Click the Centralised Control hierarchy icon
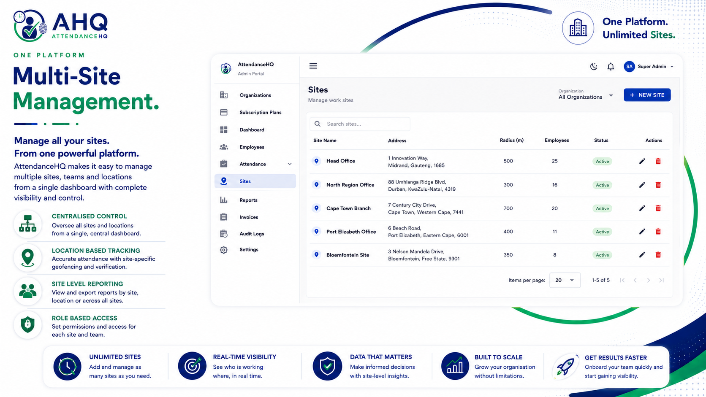The width and height of the screenshot is (706, 397). click(x=28, y=224)
